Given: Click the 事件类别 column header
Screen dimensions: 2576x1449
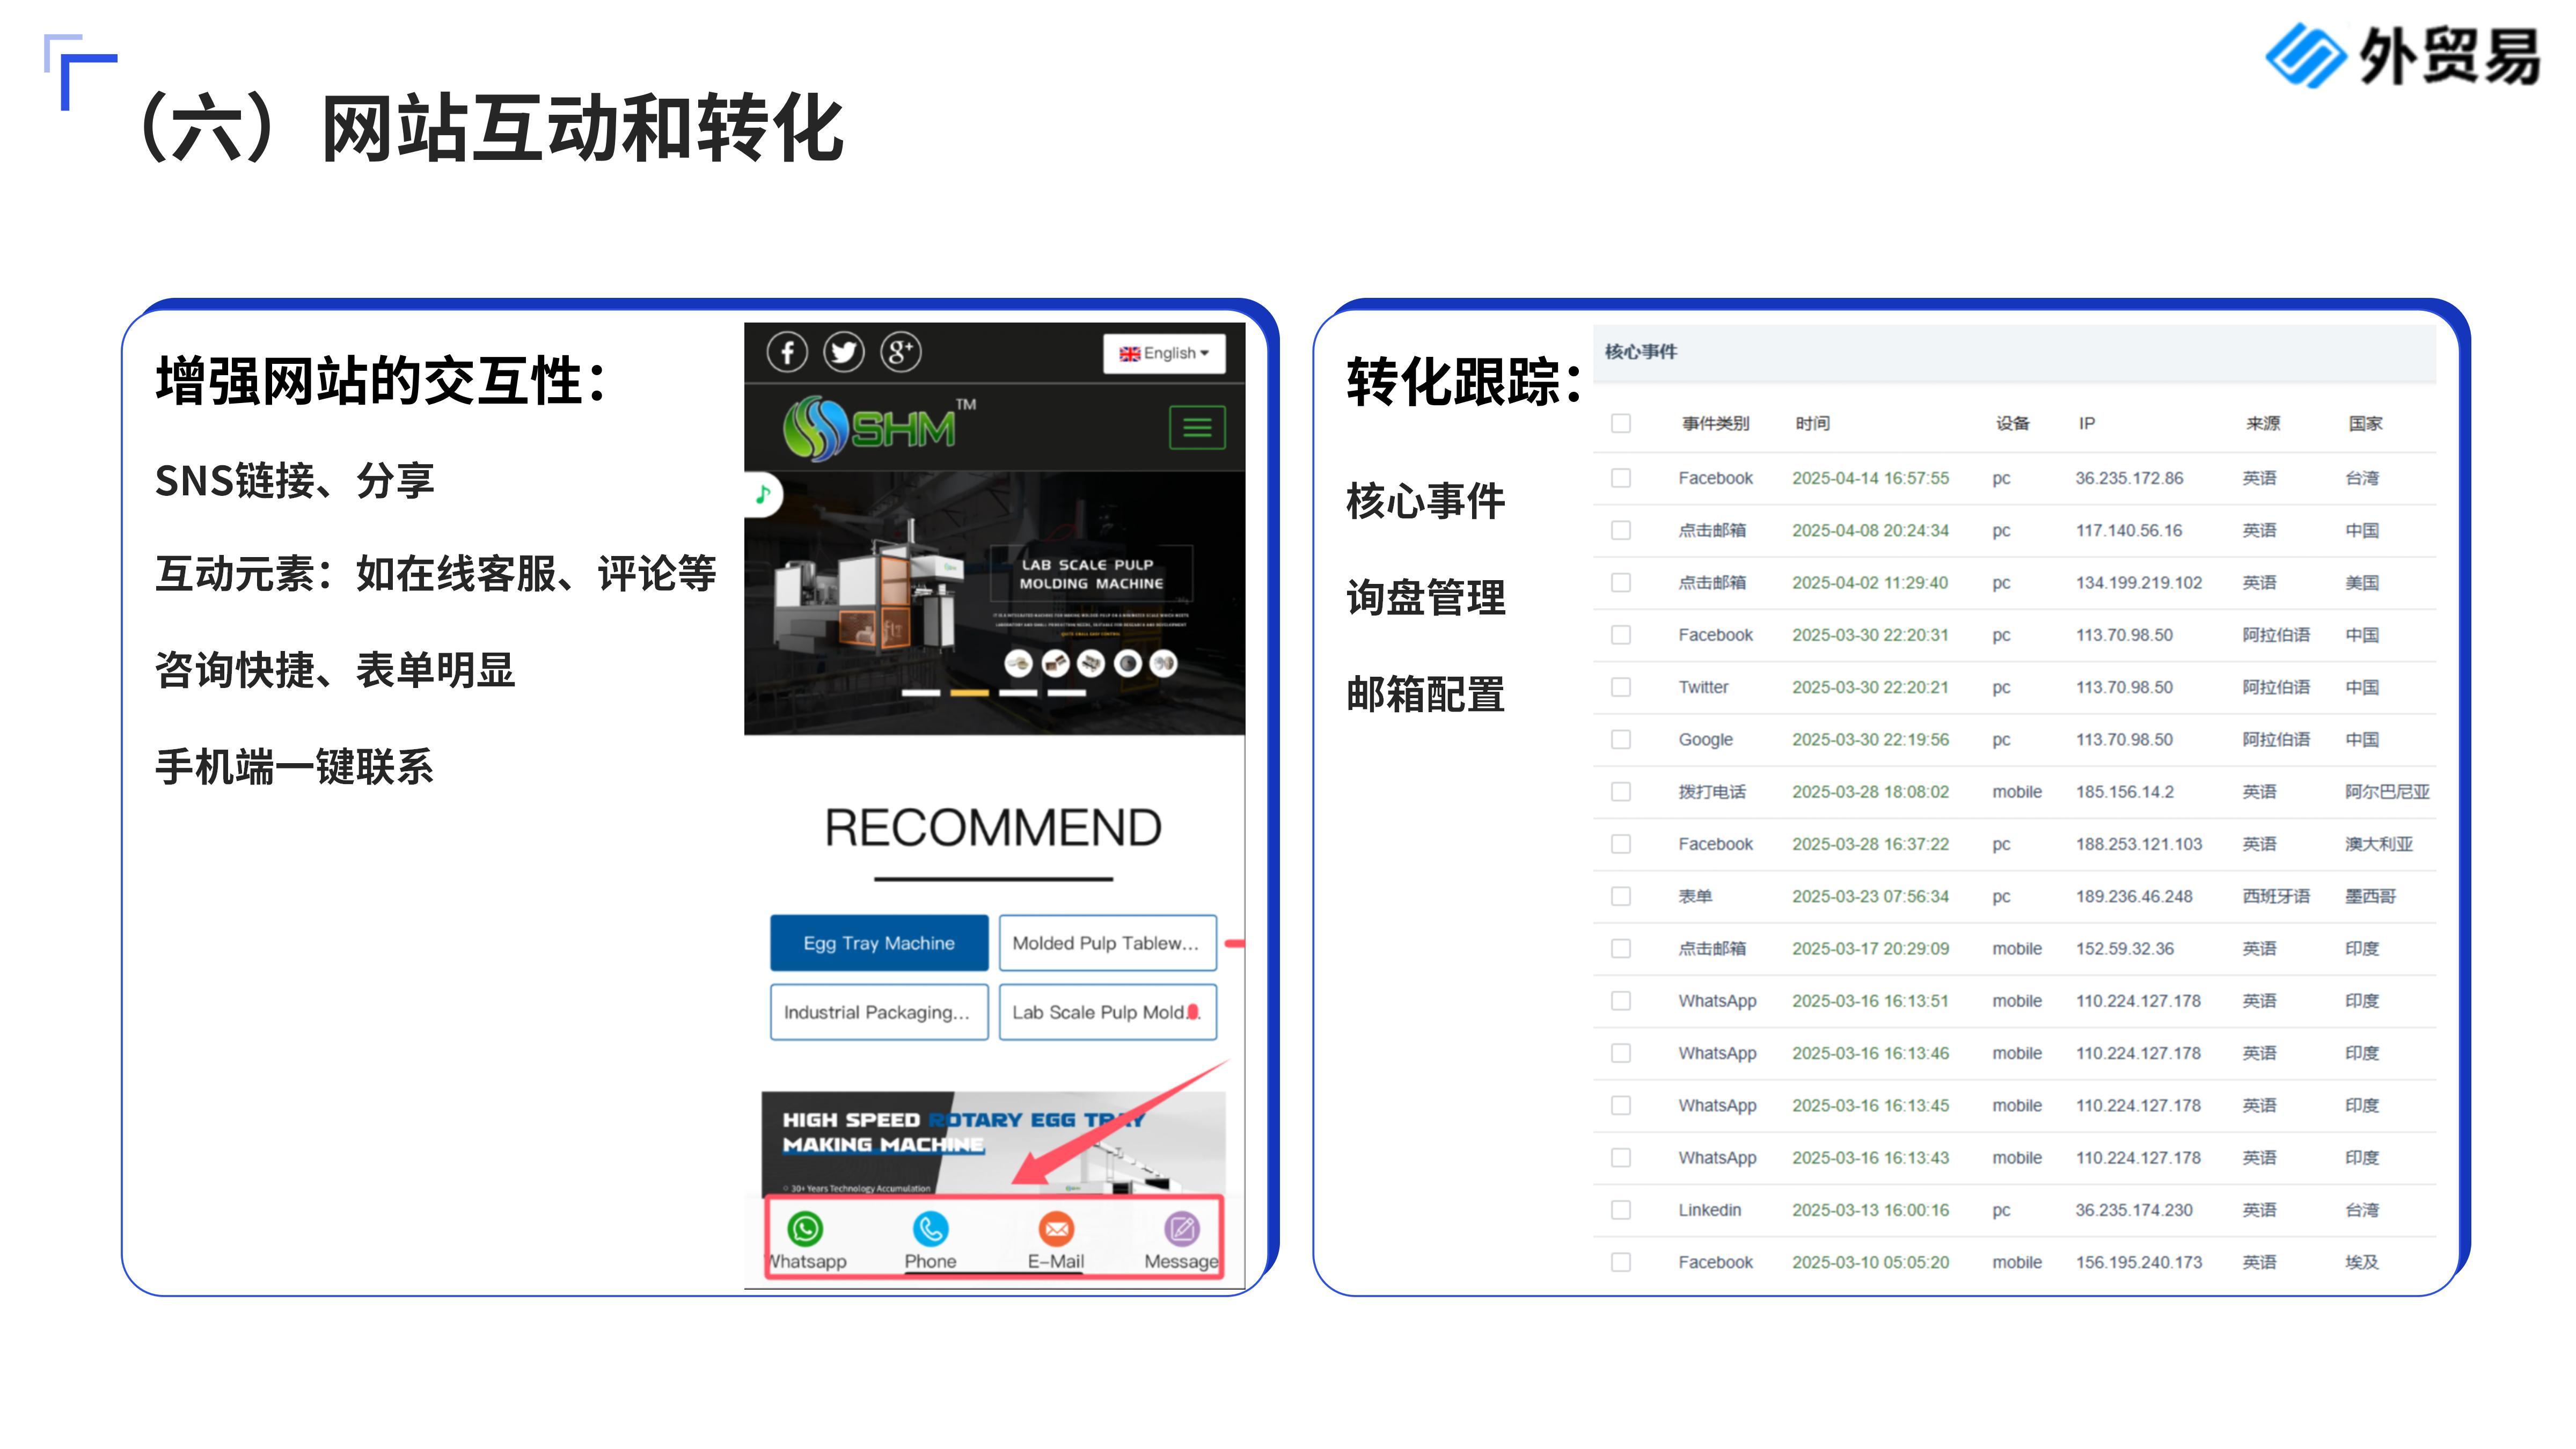Looking at the screenshot, I should tap(1715, 423).
